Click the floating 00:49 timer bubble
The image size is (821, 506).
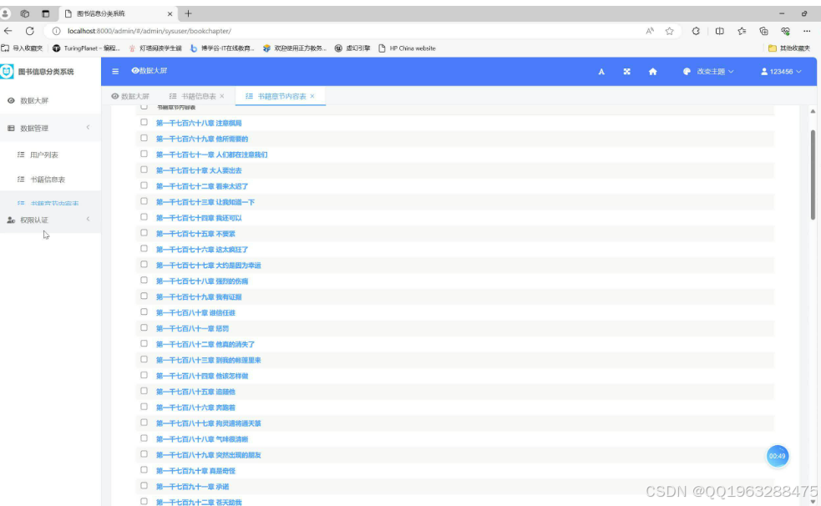(777, 456)
